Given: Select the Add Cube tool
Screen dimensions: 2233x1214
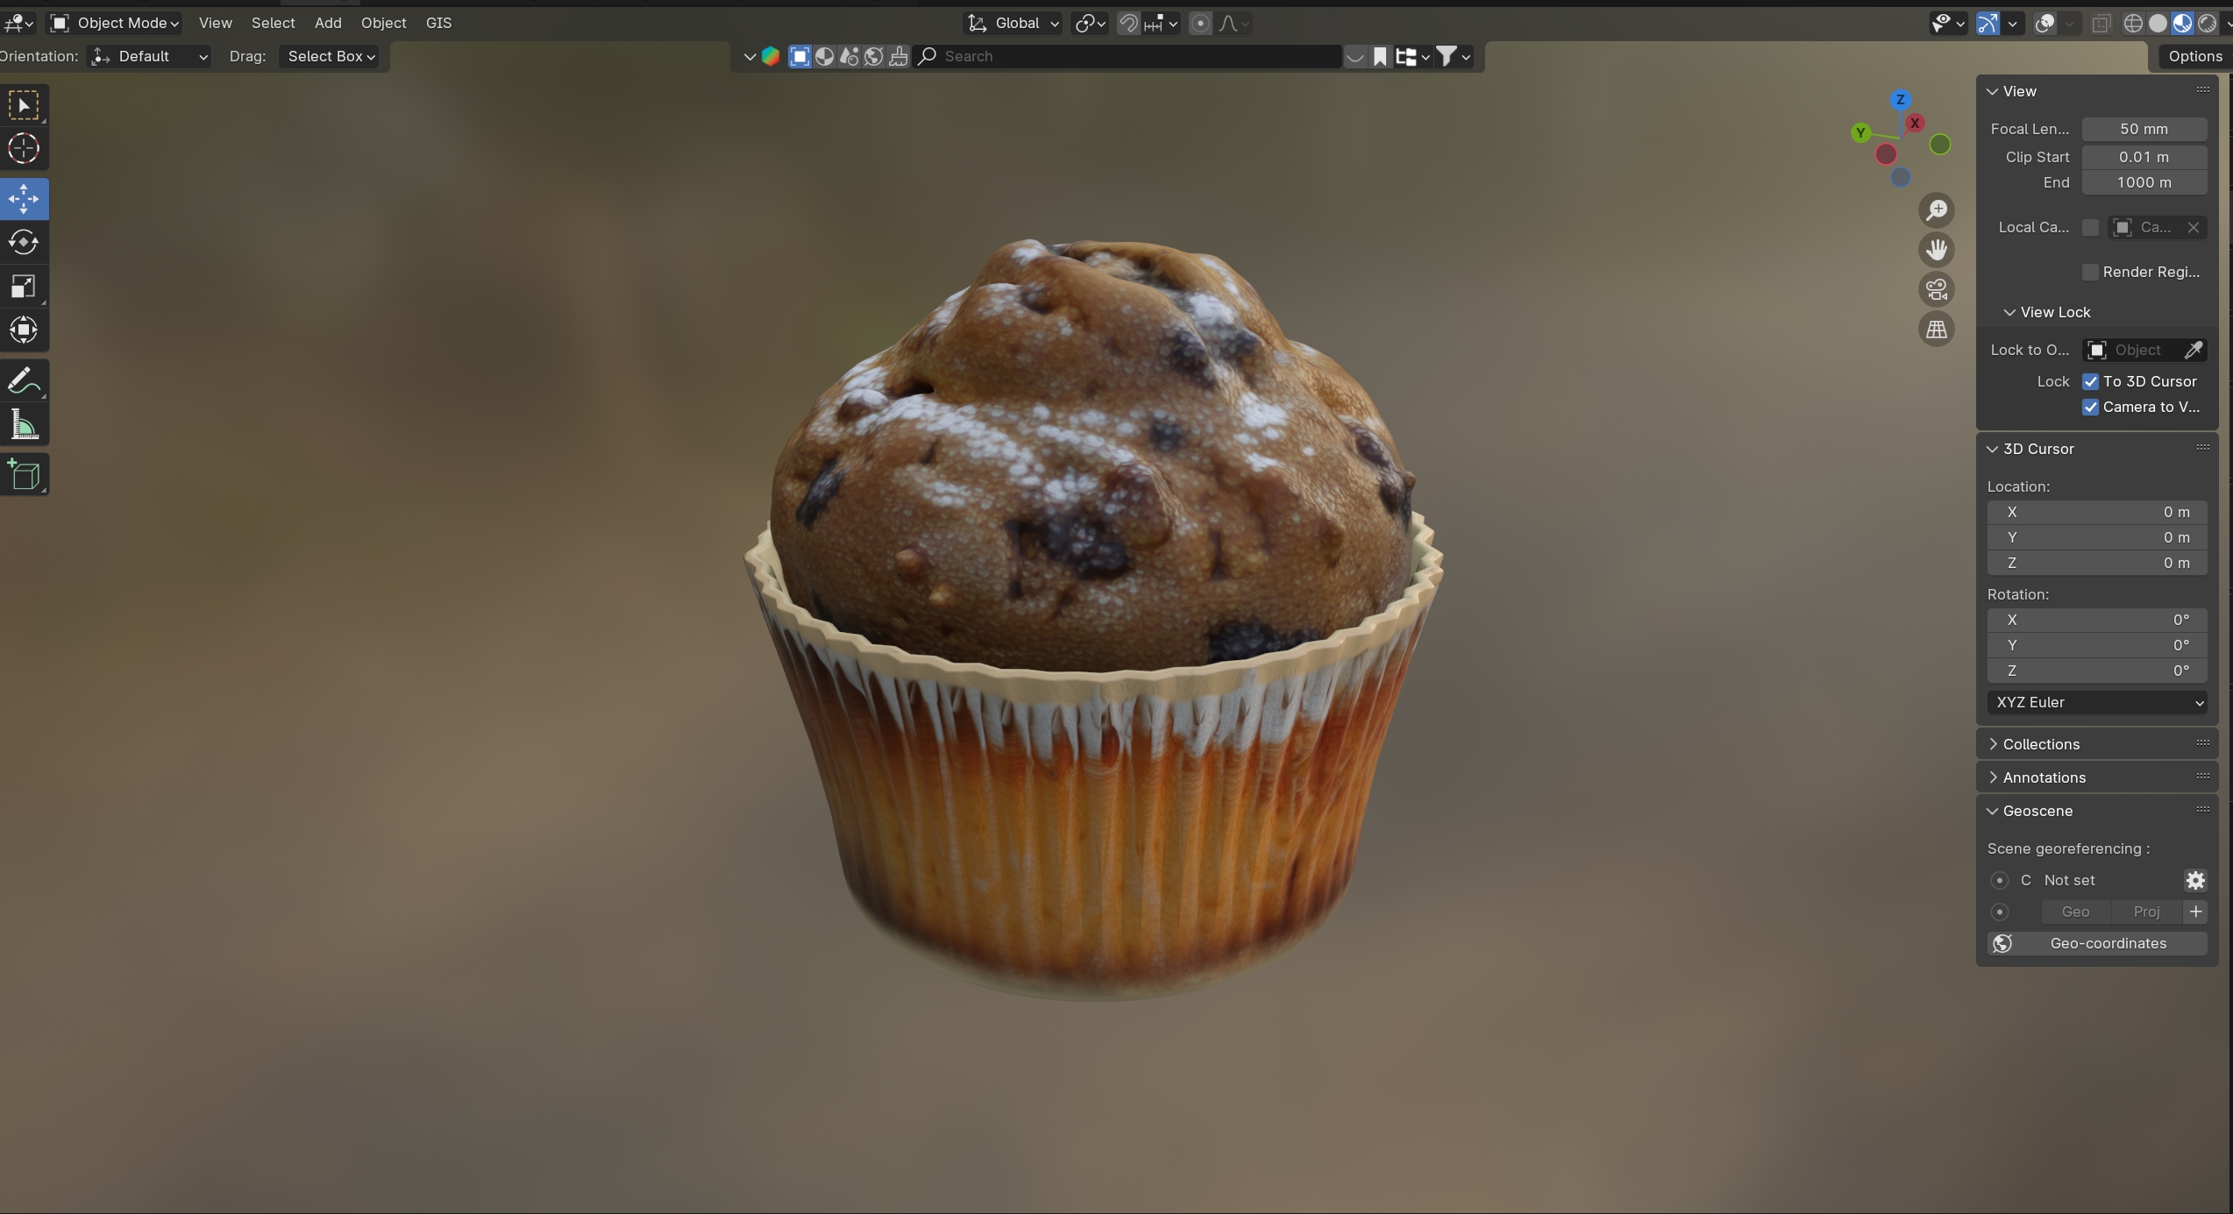Looking at the screenshot, I should tap(24, 475).
